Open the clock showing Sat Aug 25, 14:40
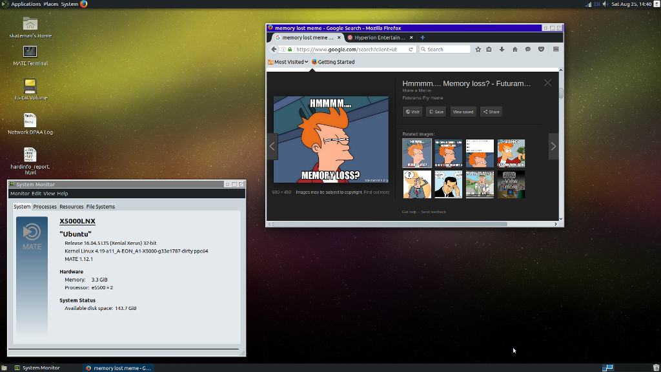The height and width of the screenshot is (372, 661). click(x=631, y=5)
